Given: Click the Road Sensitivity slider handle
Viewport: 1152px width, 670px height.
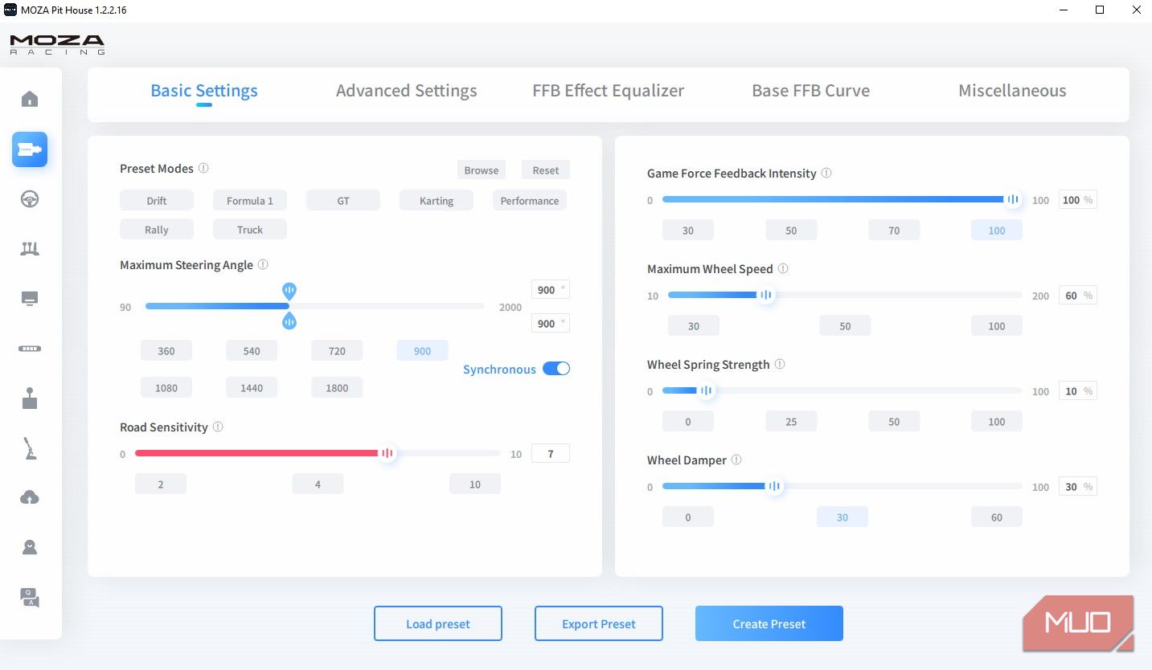Looking at the screenshot, I should pyautogui.click(x=387, y=453).
